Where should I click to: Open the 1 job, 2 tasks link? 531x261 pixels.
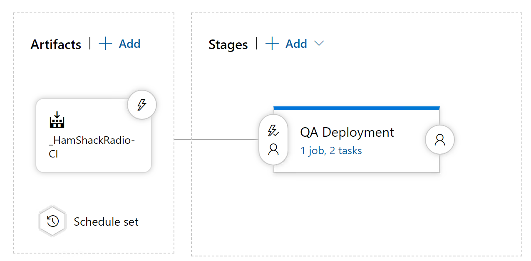[331, 150]
